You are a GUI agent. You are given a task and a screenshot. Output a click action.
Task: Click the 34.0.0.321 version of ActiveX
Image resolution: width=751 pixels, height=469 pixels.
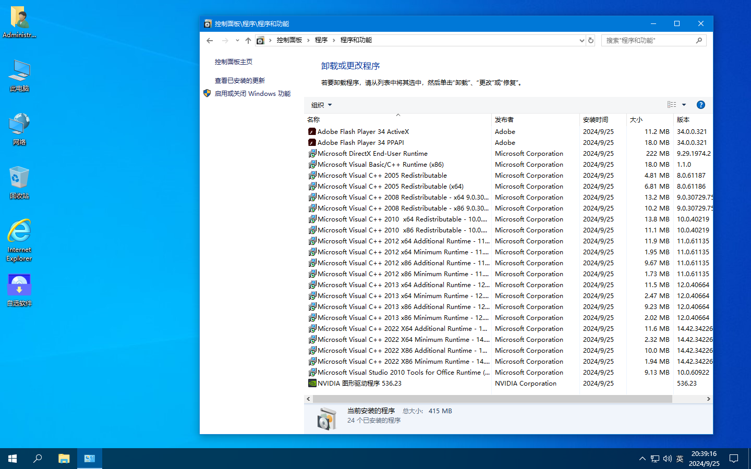(x=692, y=132)
